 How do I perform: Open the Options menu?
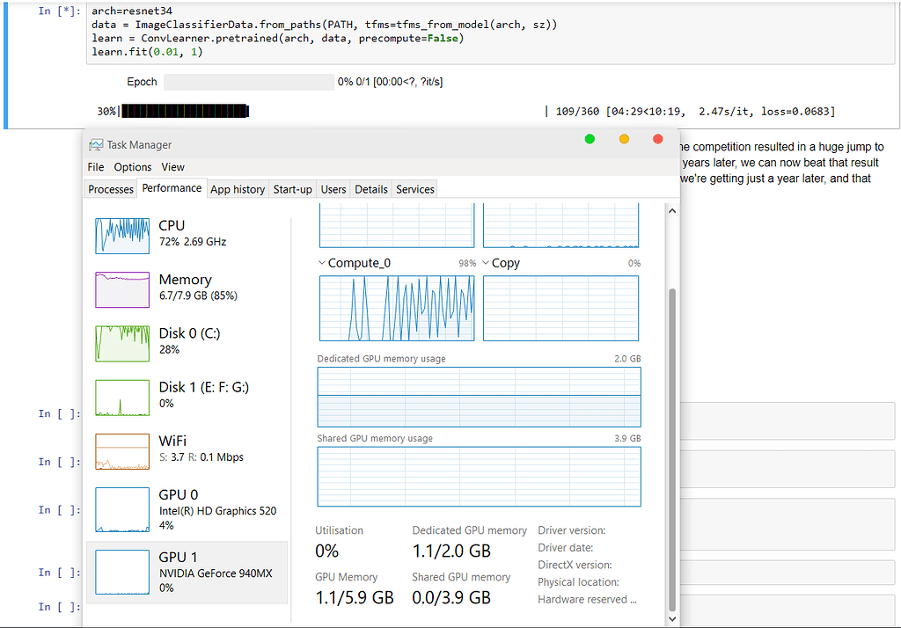pyautogui.click(x=132, y=166)
